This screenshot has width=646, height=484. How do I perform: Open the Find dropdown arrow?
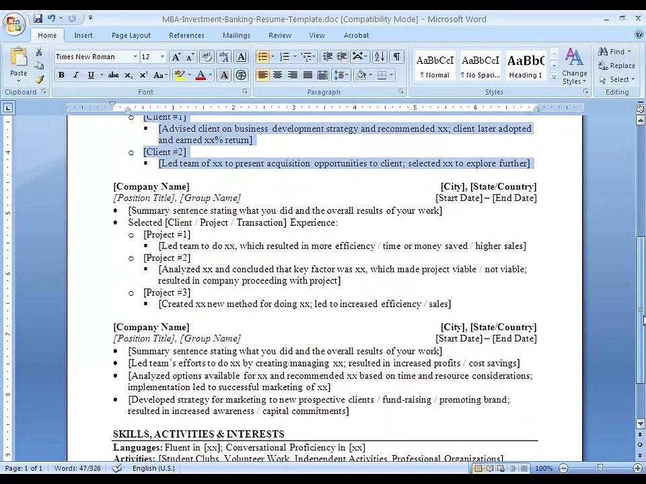pos(629,52)
